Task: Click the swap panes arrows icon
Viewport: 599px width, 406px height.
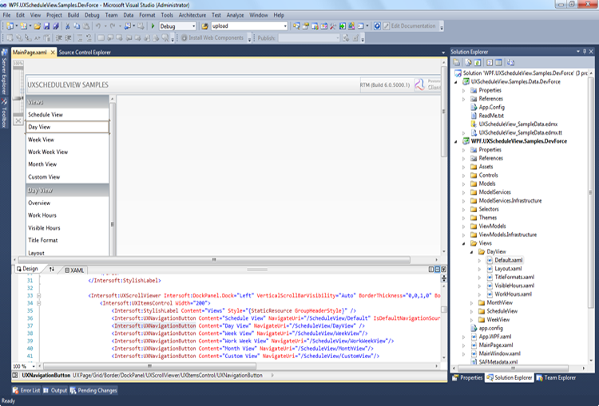Action: (52, 270)
